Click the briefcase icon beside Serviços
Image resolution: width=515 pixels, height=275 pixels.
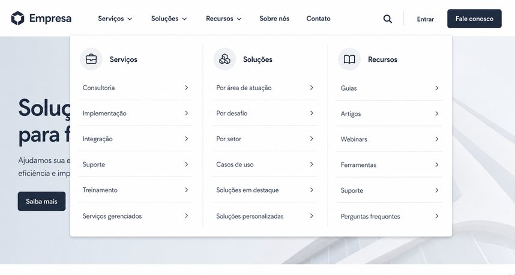[x=91, y=59]
